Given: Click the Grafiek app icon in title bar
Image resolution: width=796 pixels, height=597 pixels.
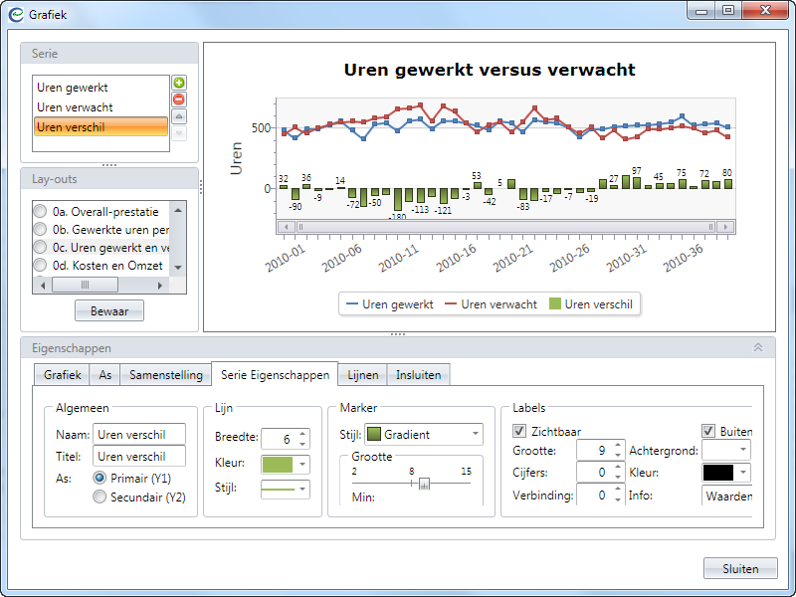Looking at the screenshot, I should coord(16,15).
